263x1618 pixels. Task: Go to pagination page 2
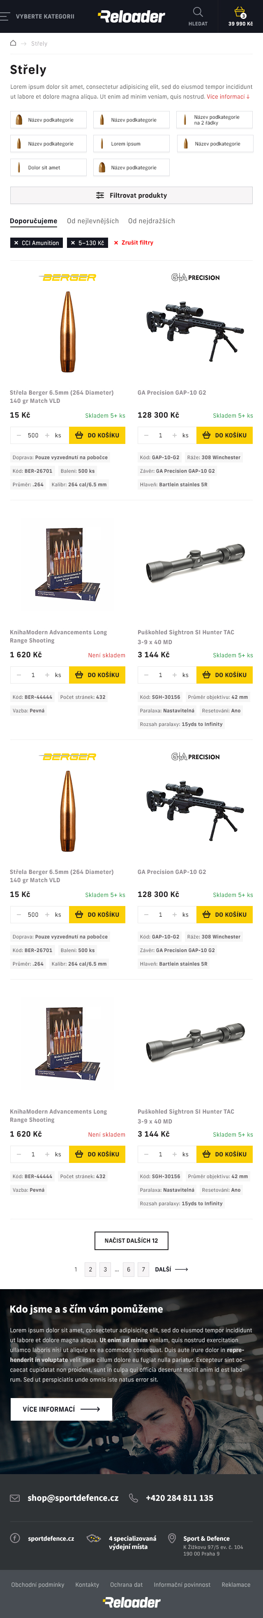90,1269
